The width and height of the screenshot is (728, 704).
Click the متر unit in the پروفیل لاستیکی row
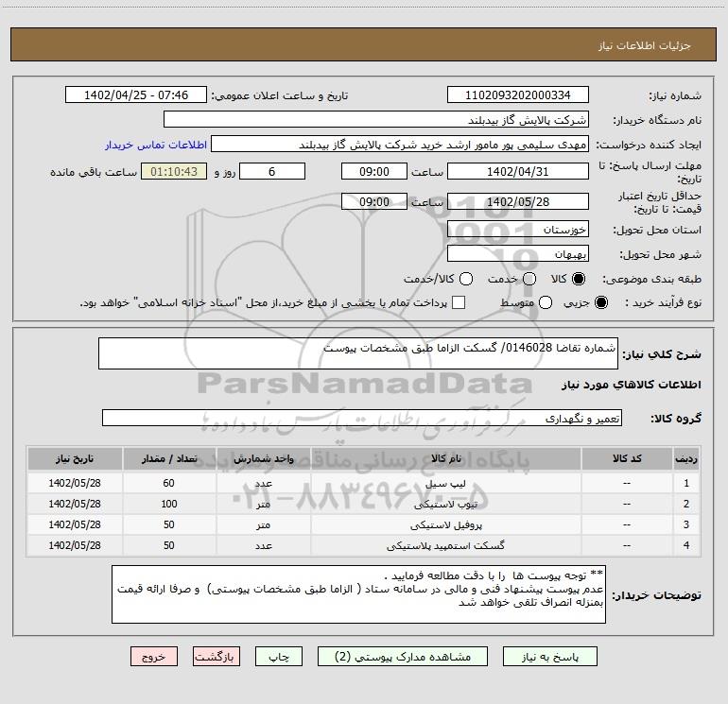(x=263, y=524)
